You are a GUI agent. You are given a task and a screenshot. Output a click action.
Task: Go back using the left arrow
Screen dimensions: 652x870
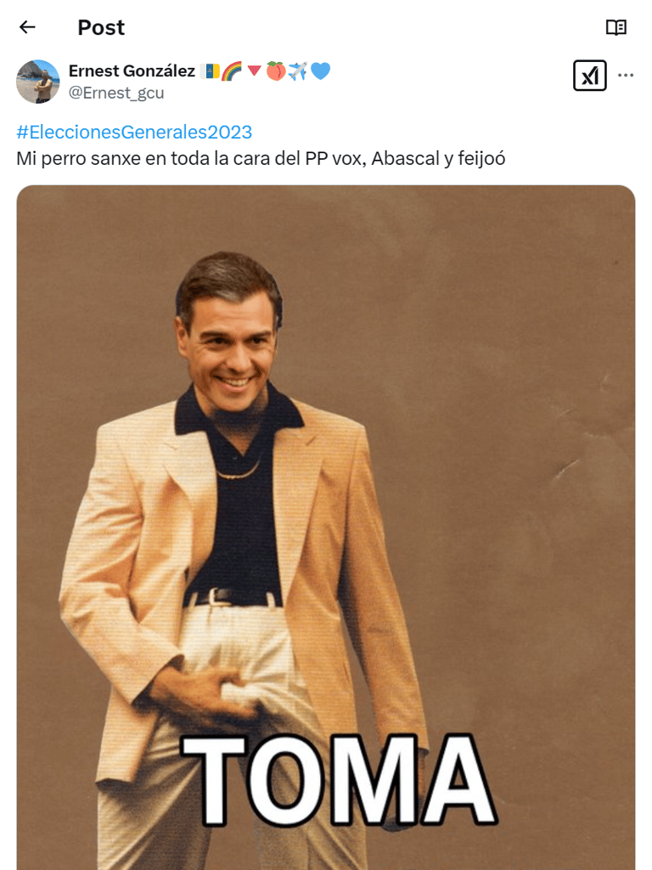tap(27, 26)
